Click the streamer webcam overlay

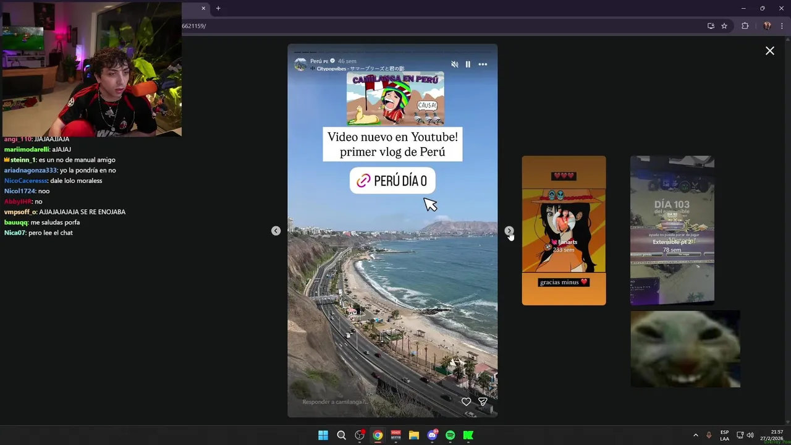(91, 69)
